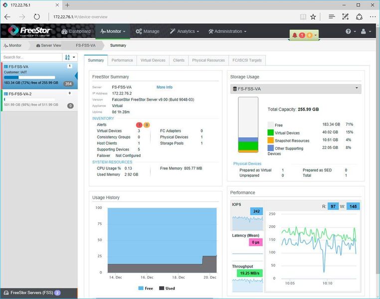Add page to favorites with star icon

pos(313,16)
